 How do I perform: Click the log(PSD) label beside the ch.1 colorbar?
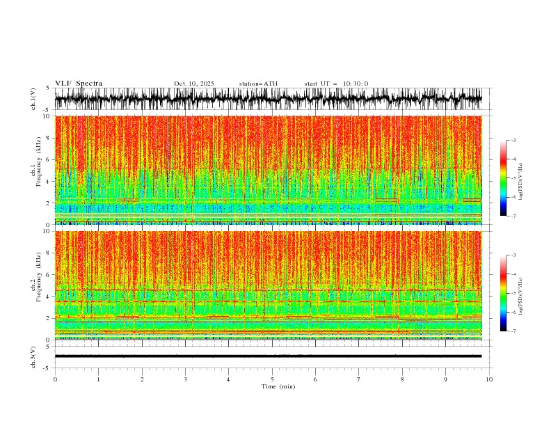pos(521,182)
